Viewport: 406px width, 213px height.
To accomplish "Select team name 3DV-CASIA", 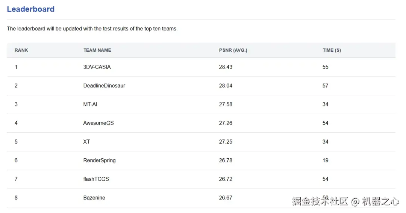I will 97,67.
